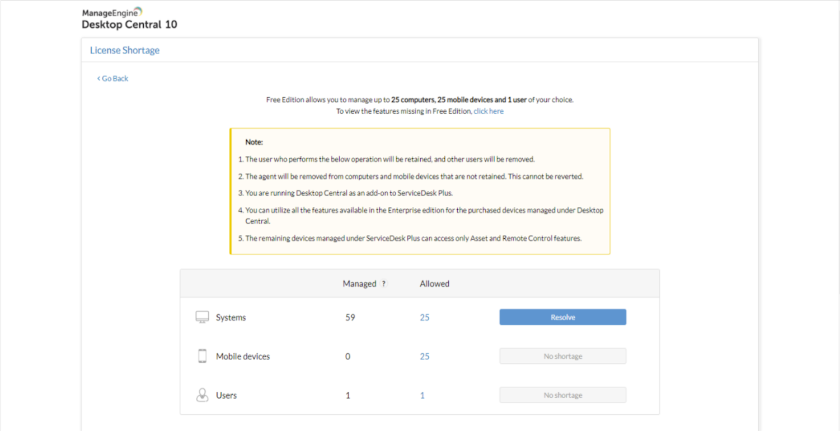840x431 pixels.
Task: Open the 'click here' missing features link
Action: pyautogui.click(x=489, y=111)
